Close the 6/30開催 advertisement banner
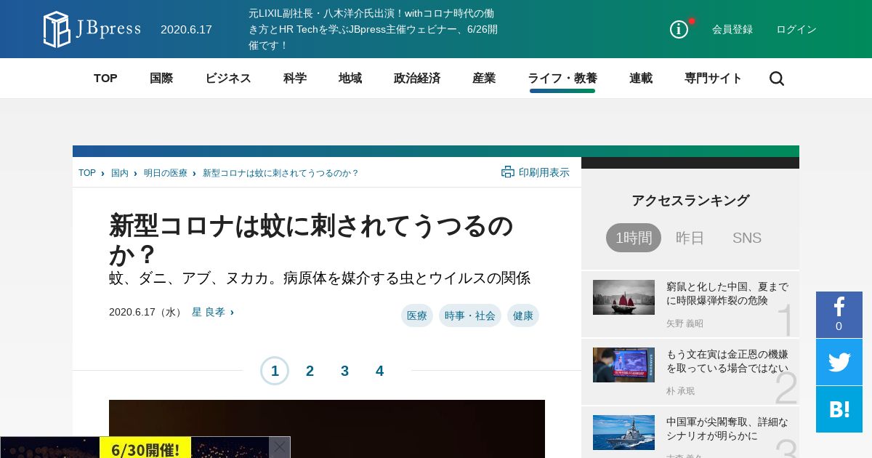 (279, 447)
